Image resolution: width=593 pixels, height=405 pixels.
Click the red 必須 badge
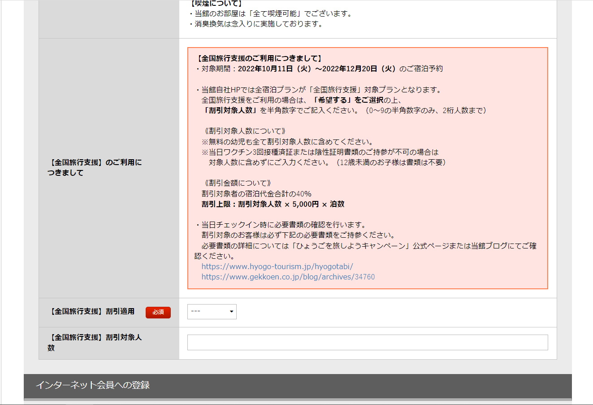158,312
